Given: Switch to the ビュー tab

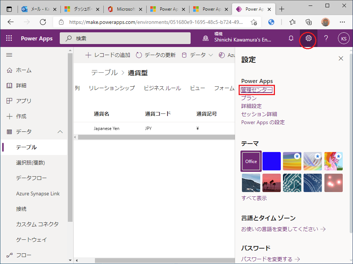Looking at the screenshot, I should pos(198,88).
